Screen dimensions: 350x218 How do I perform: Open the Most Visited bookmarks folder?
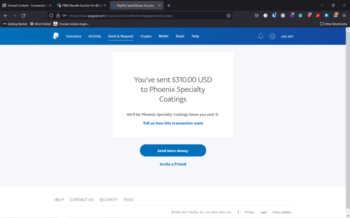coord(40,24)
